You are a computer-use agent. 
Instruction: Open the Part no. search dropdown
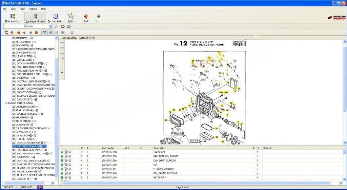50,26
